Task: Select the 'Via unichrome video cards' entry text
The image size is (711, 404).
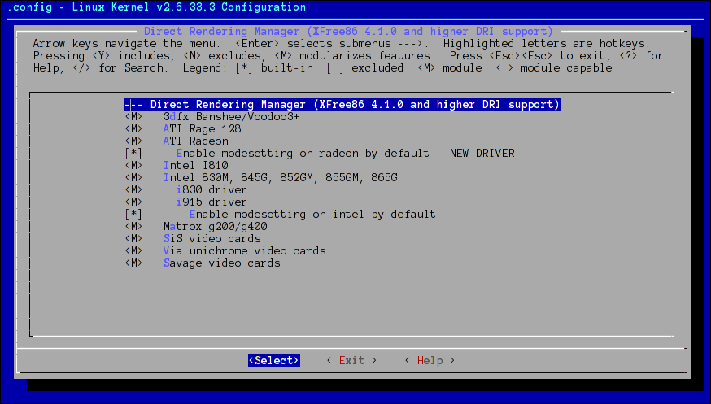Action: 244,251
